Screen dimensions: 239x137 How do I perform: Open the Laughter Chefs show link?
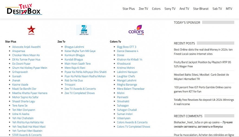[126, 76]
